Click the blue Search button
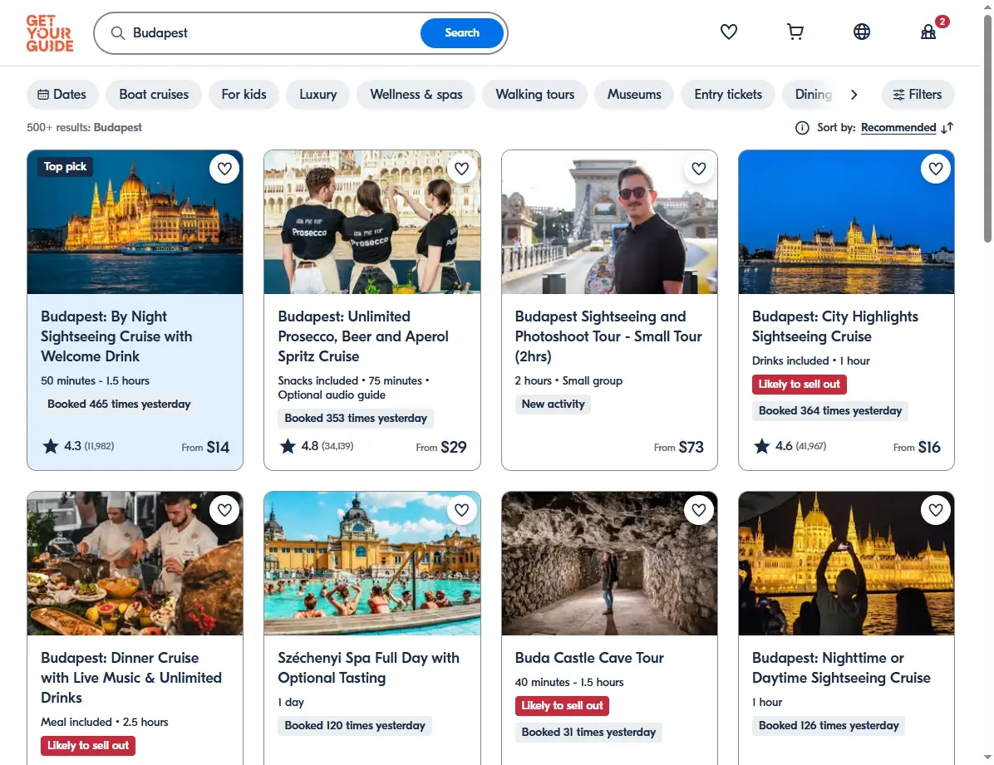This screenshot has height=765, width=994. coord(461,33)
